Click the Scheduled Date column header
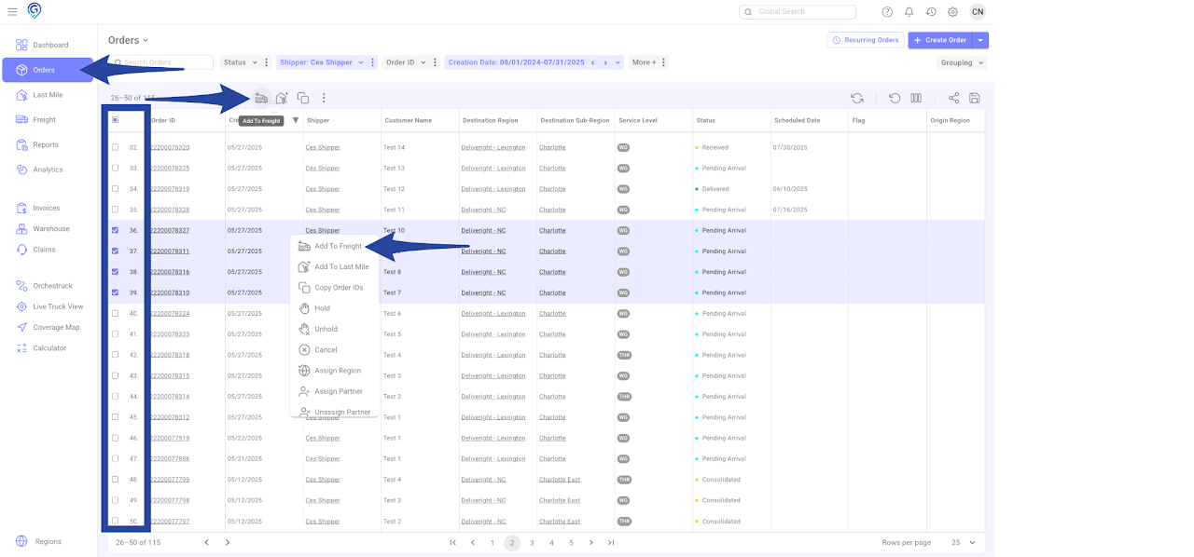 [797, 120]
